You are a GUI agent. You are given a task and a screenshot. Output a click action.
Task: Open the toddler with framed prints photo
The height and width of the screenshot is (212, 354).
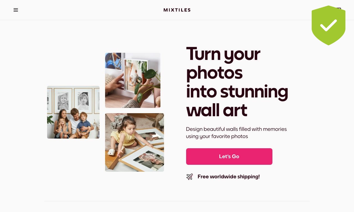134,142
